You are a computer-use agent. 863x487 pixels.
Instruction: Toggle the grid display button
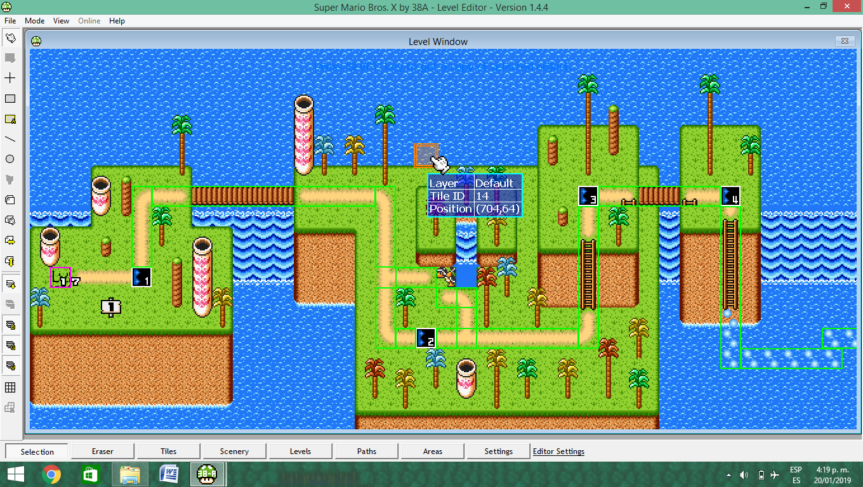click(10, 387)
